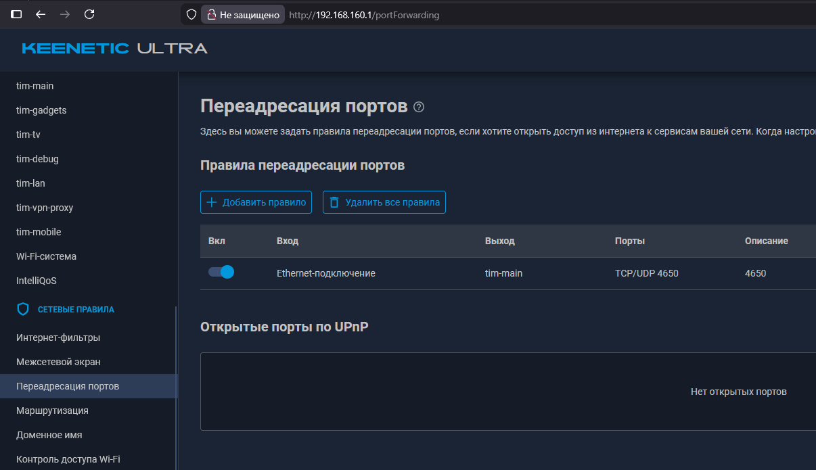Click the browser back arrow

click(41, 14)
